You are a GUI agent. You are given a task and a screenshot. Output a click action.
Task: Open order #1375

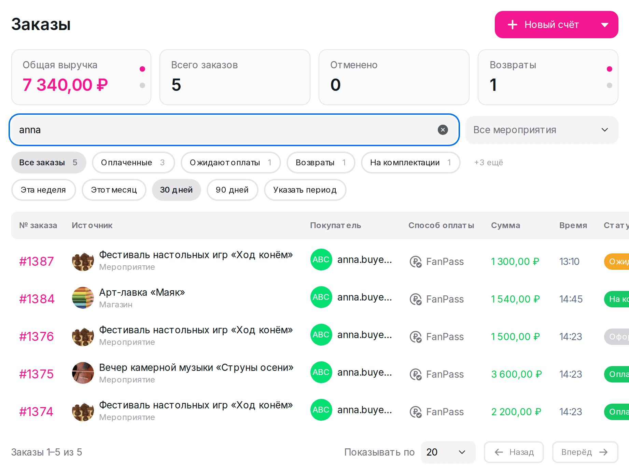click(37, 374)
